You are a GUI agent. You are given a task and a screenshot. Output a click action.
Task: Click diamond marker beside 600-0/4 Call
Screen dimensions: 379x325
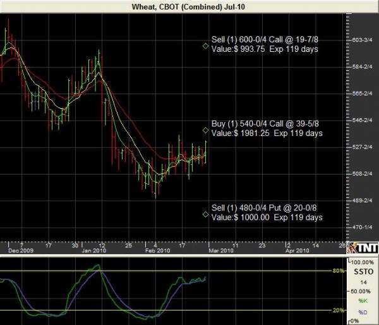[x=205, y=46]
